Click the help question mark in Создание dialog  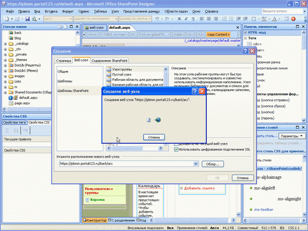245,51
